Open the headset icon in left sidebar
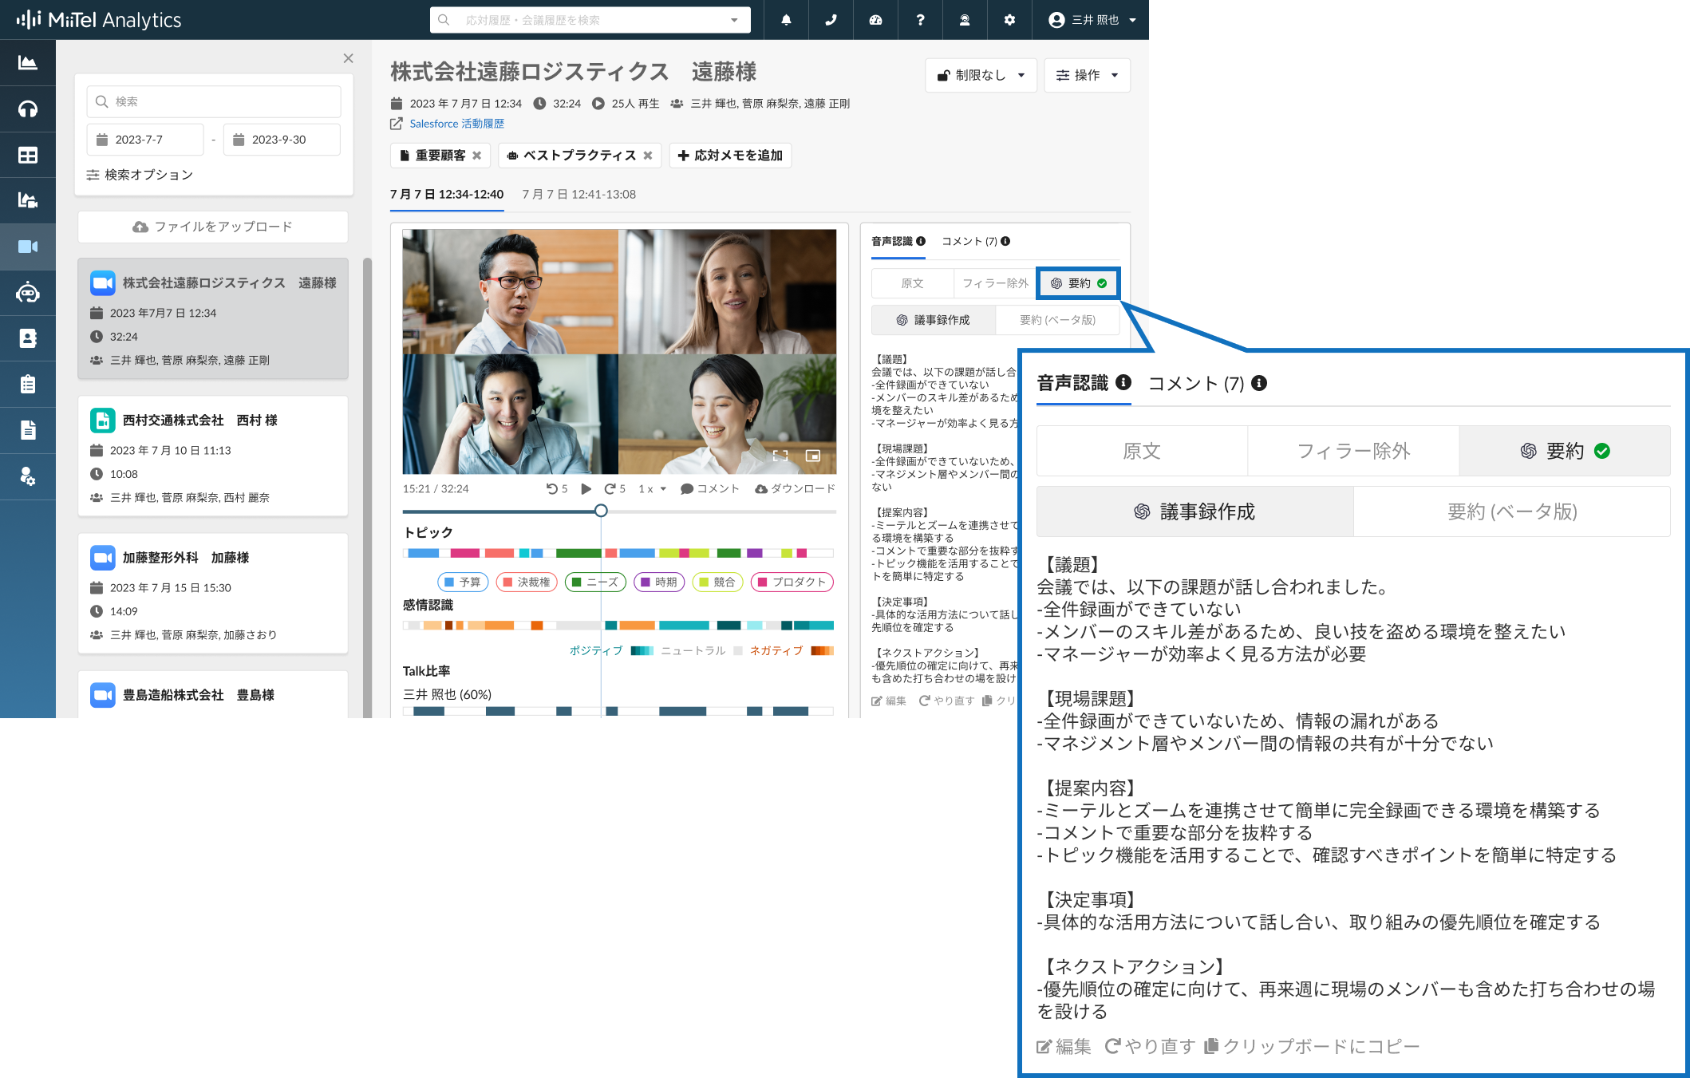1690x1078 pixels. tap(28, 109)
